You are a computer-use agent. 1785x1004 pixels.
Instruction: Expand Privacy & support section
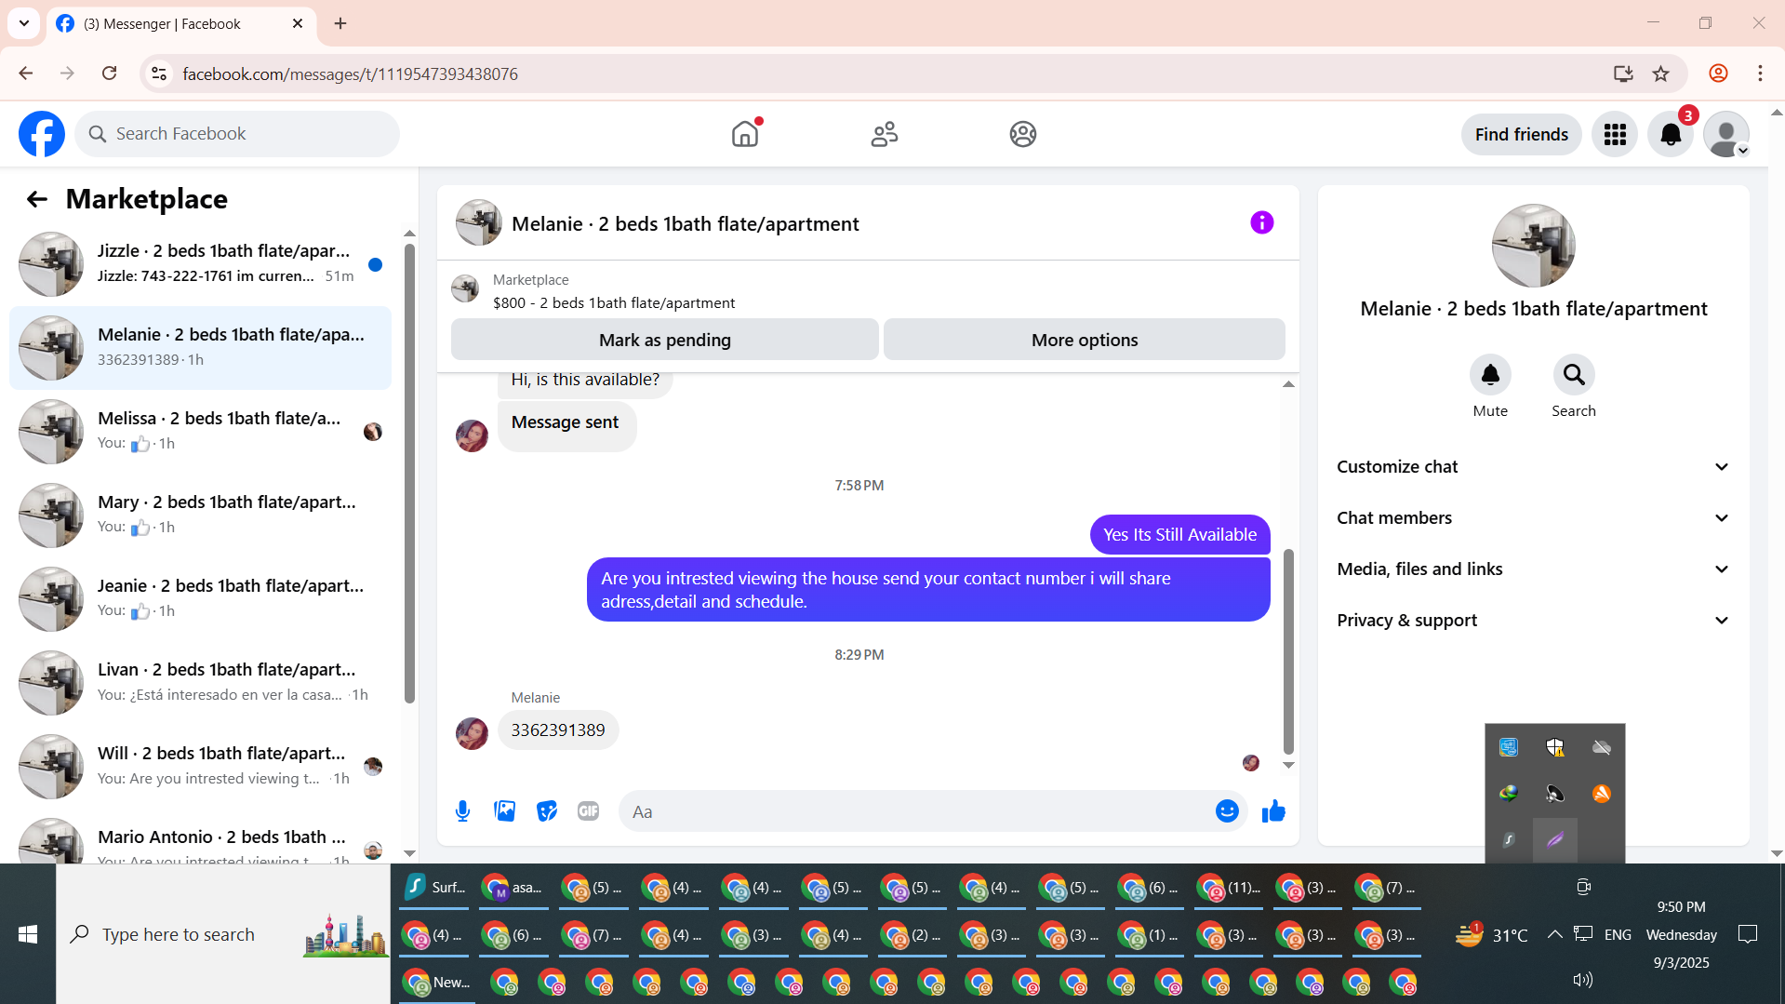pyautogui.click(x=1534, y=621)
